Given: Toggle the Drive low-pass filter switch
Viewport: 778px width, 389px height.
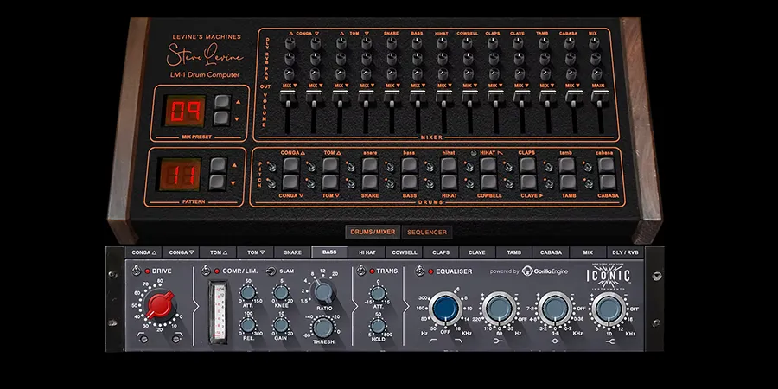Looking at the screenshot, I should tap(175, 339).
